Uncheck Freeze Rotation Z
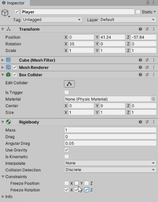Image resolution: width=158 pixels, height=202 pixels. (87, 190)
